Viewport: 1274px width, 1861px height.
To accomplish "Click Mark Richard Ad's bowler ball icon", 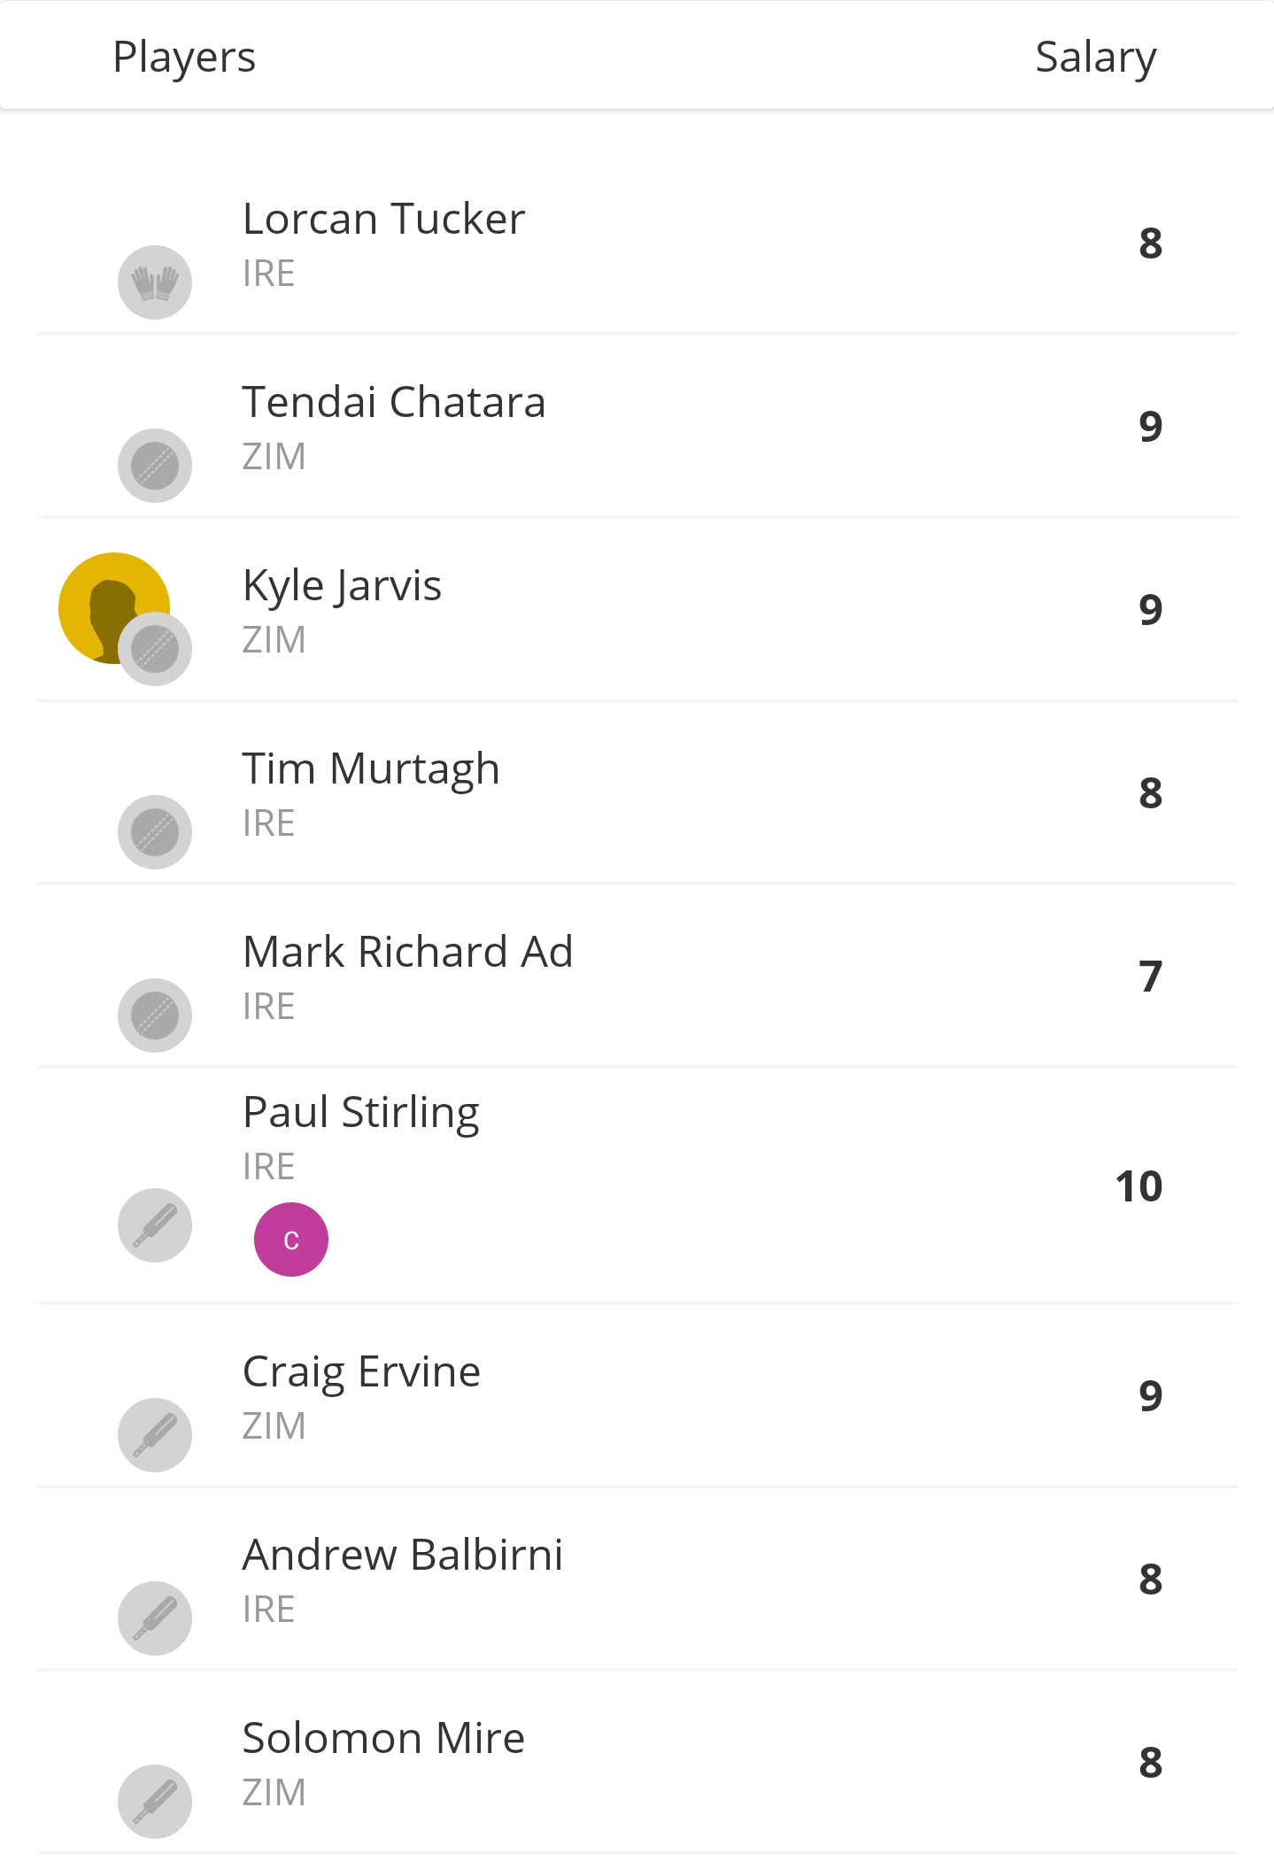I will [x=155, y=1015].
